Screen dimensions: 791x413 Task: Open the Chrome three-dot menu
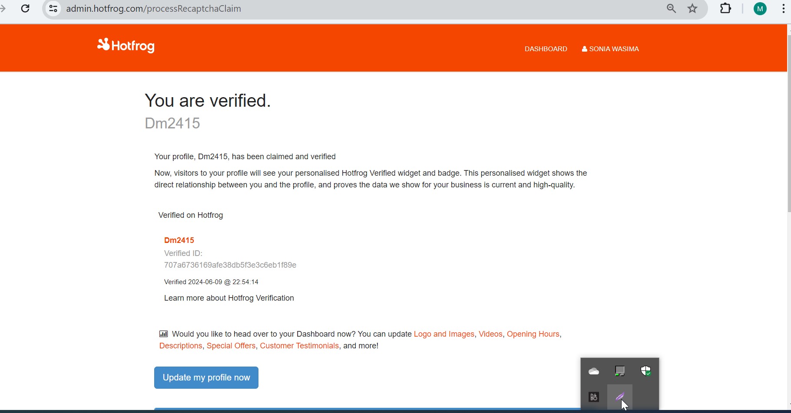783,9
